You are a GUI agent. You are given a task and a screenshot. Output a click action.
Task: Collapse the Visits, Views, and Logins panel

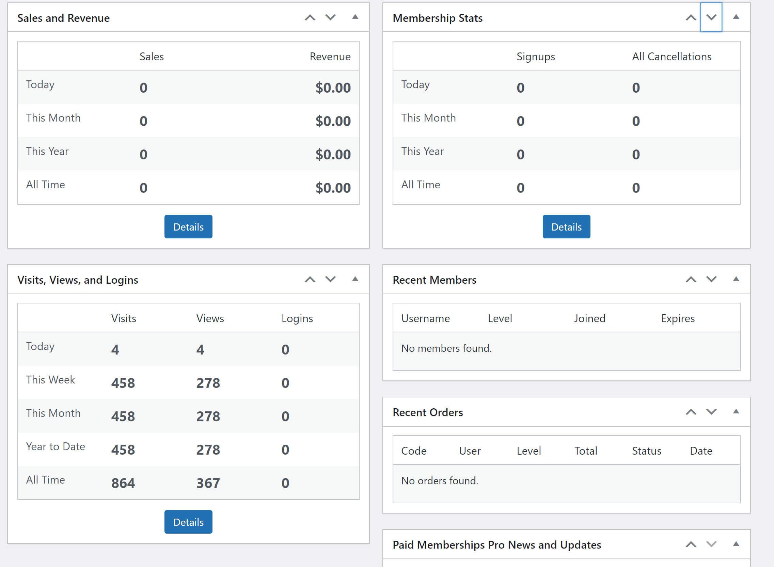(355, 279)
